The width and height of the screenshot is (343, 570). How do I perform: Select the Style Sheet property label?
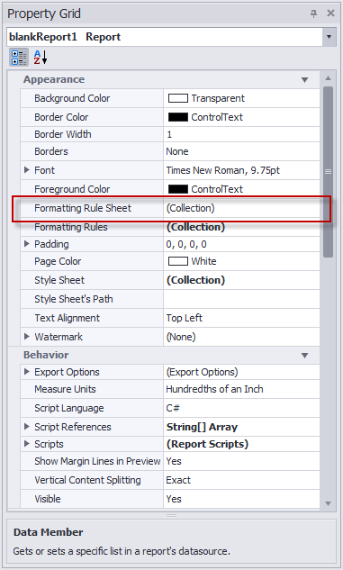coord(59,280)
